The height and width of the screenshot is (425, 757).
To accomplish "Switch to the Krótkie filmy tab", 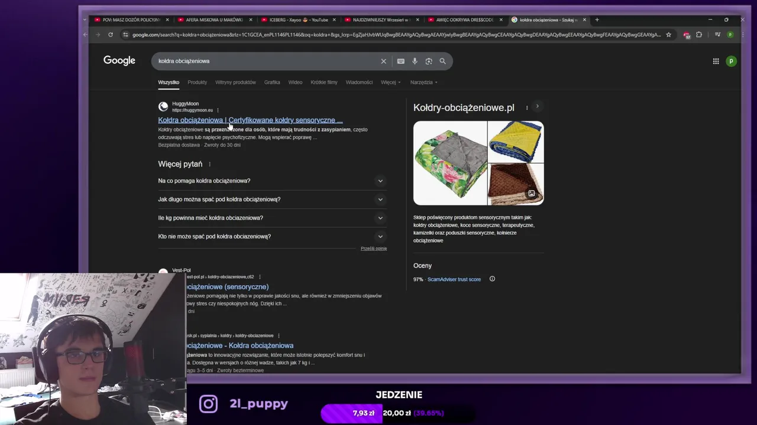I will point(324,82).
